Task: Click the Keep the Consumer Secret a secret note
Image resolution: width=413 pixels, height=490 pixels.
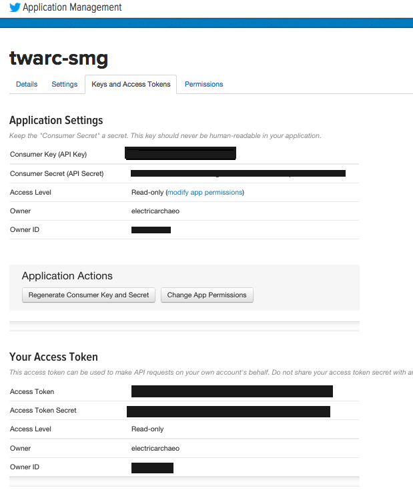Action: (165, 135)
